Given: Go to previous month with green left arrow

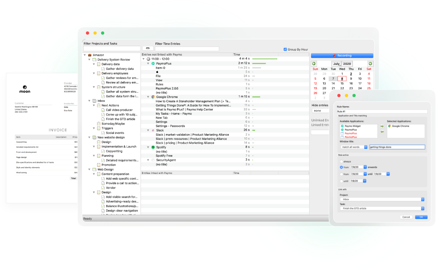Looking at the screenshot, I should tap(314, 64).
